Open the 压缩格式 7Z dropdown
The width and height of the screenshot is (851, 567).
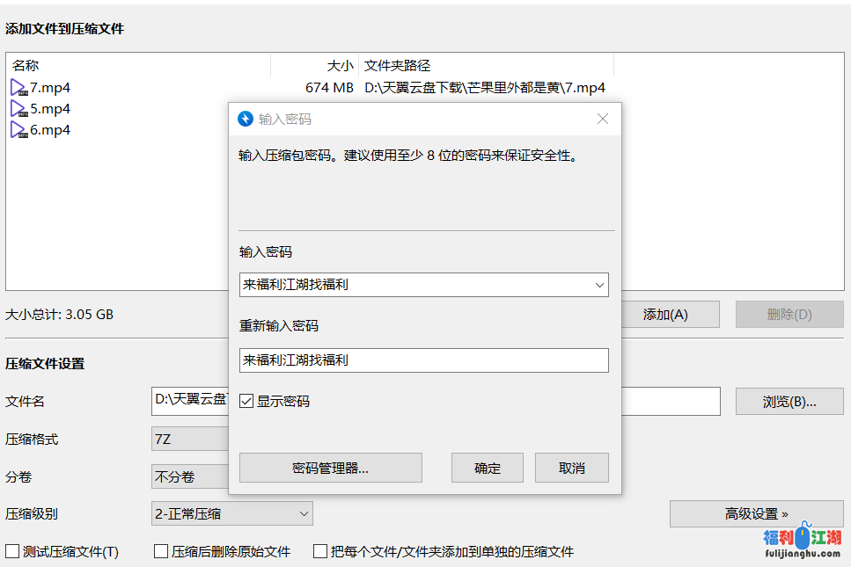(x=189, y=439)
